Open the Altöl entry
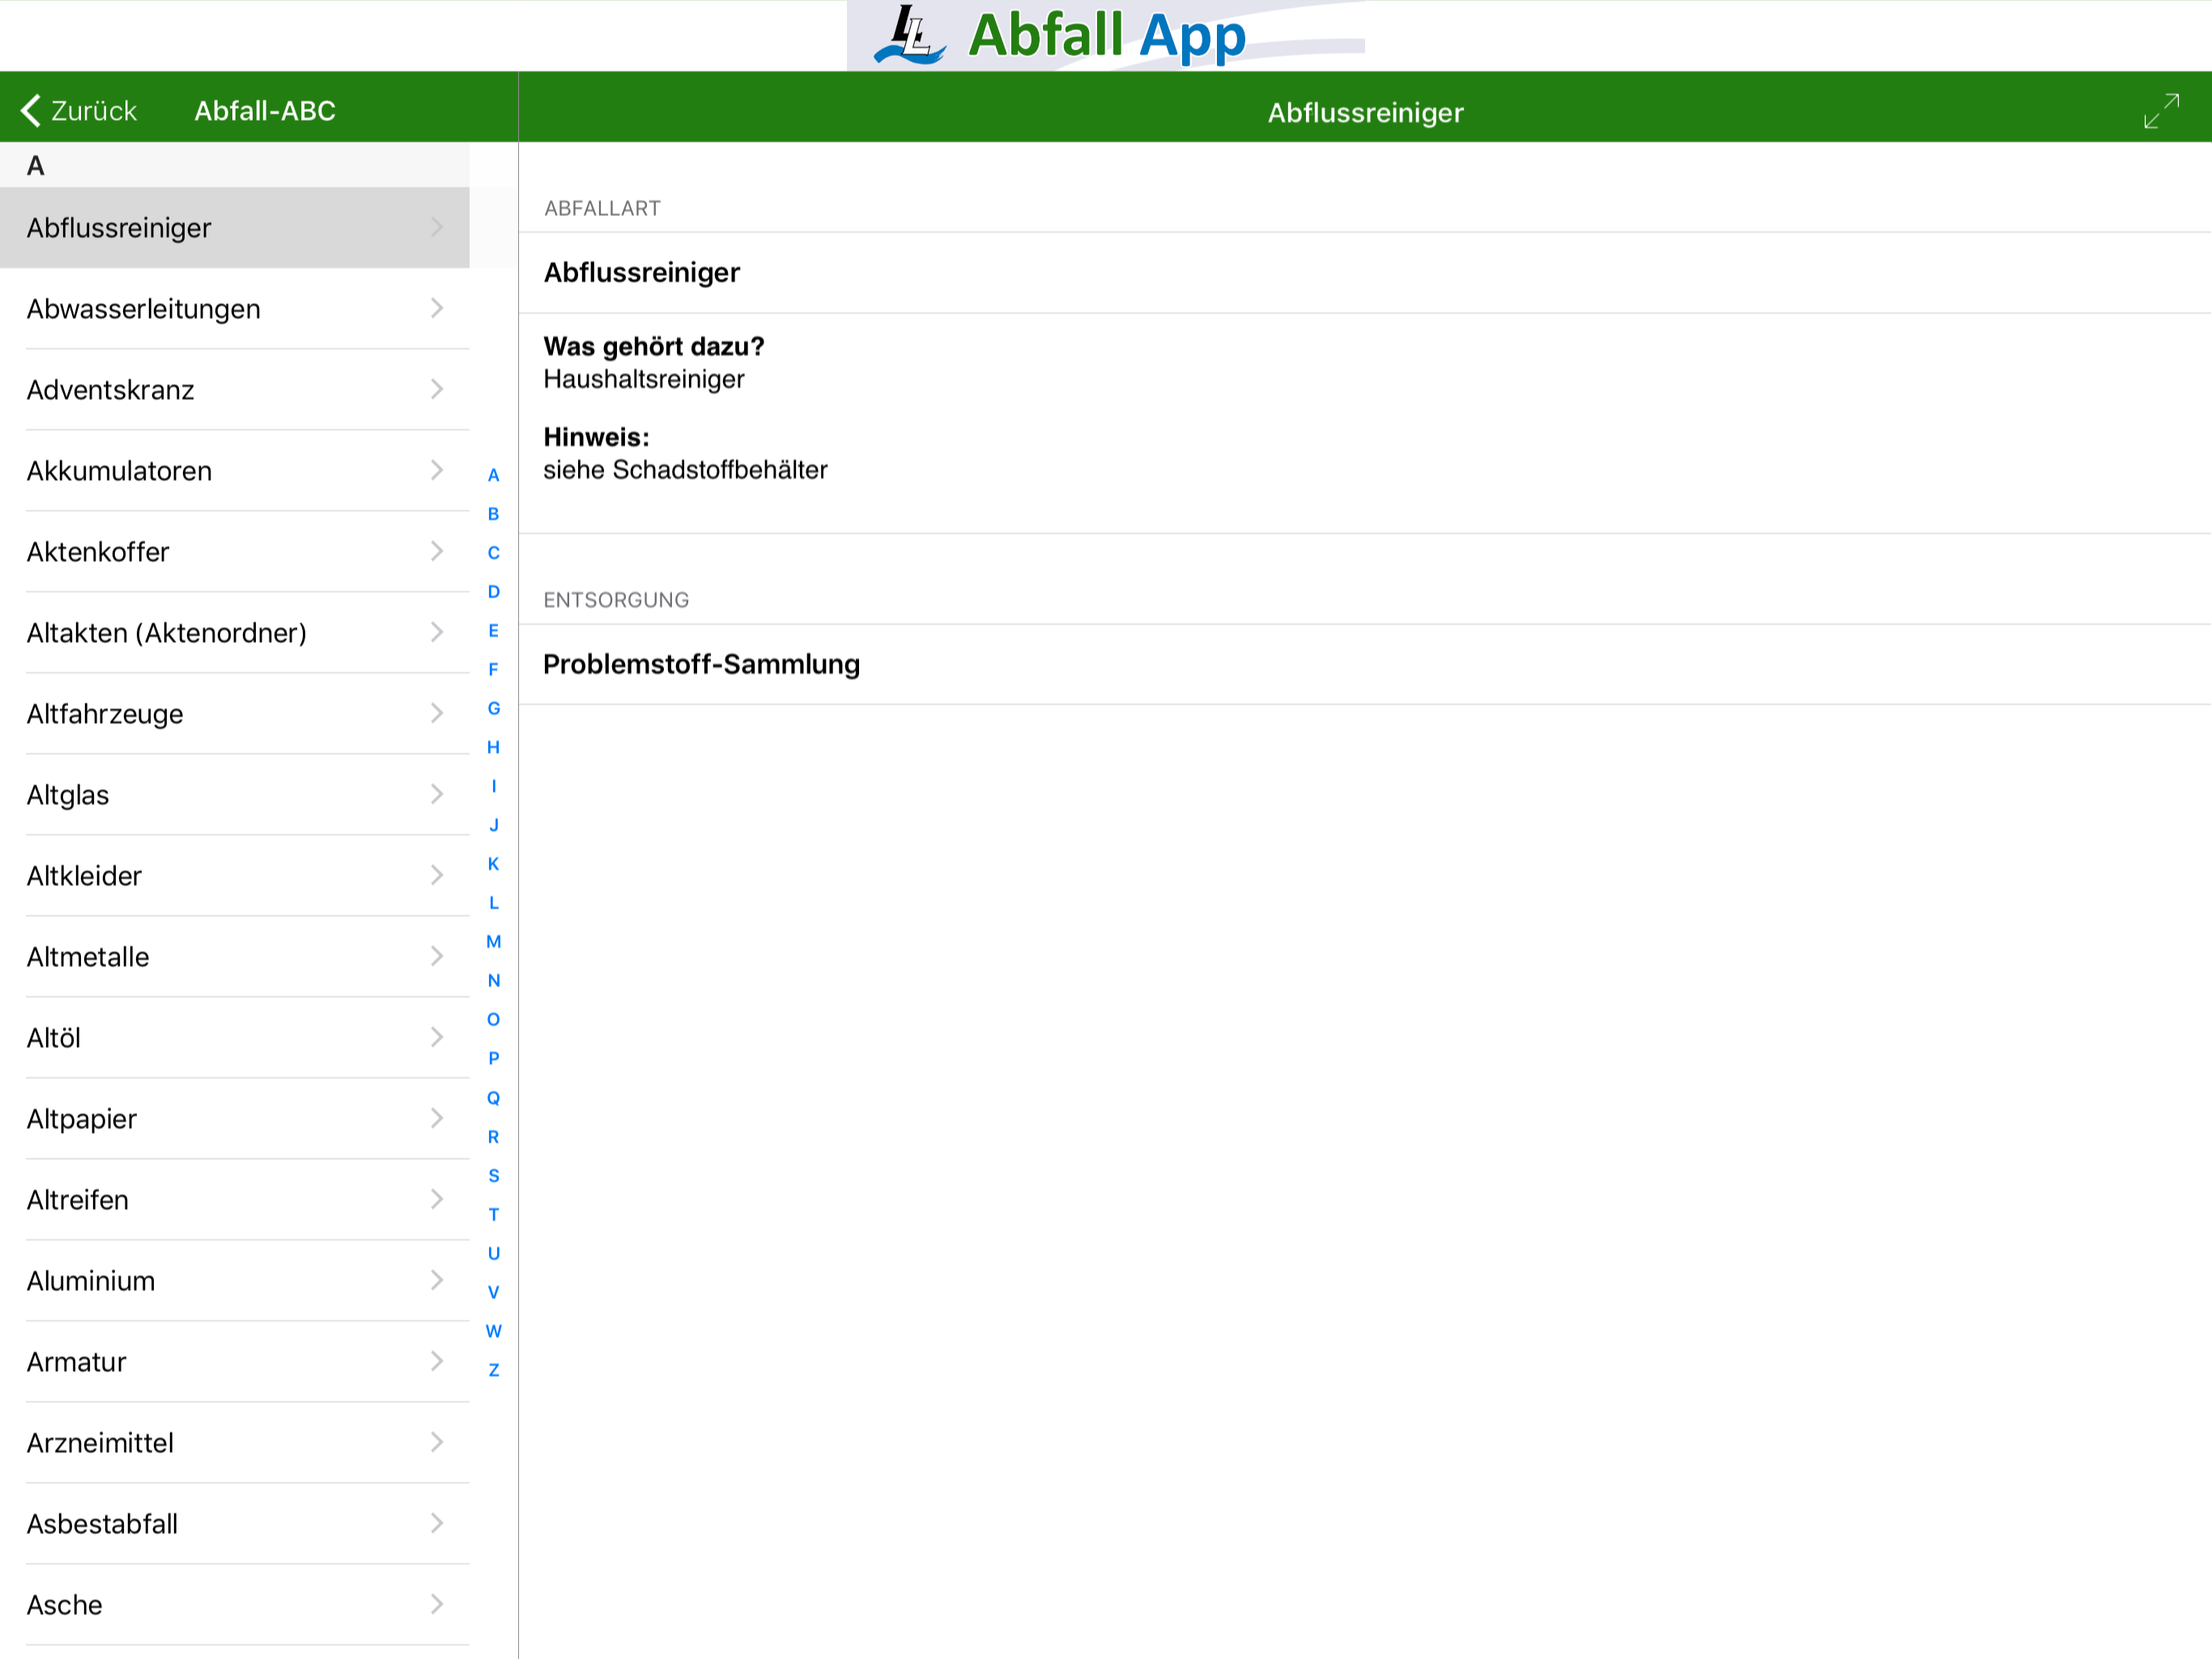Screen dimensions: 2212x1659 234,1038
